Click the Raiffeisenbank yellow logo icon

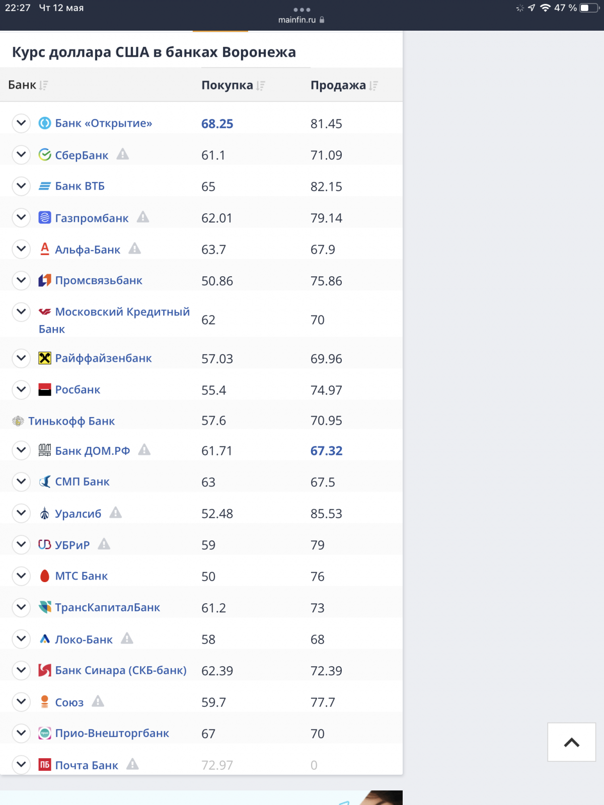tap(45, 358)
